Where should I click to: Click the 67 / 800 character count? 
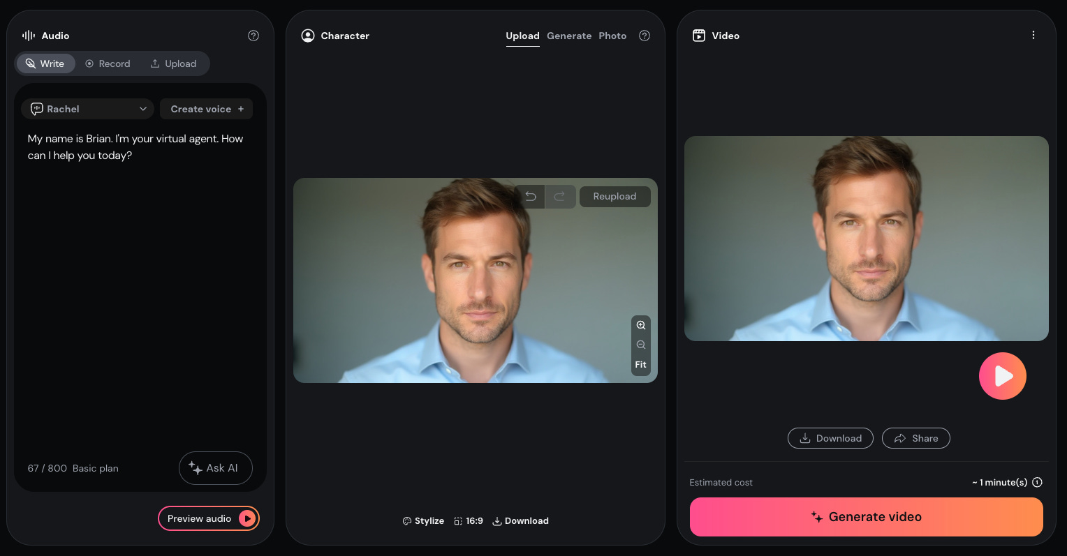pyautogui.click(x=47, y=468)
